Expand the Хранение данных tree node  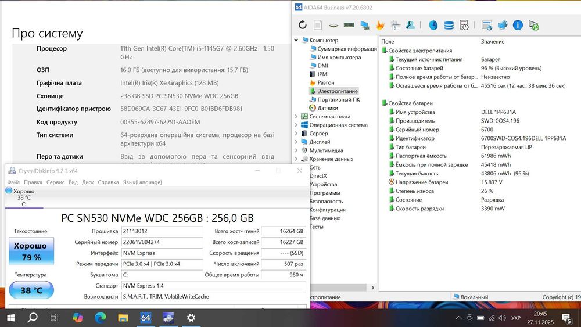pos(296,159)
